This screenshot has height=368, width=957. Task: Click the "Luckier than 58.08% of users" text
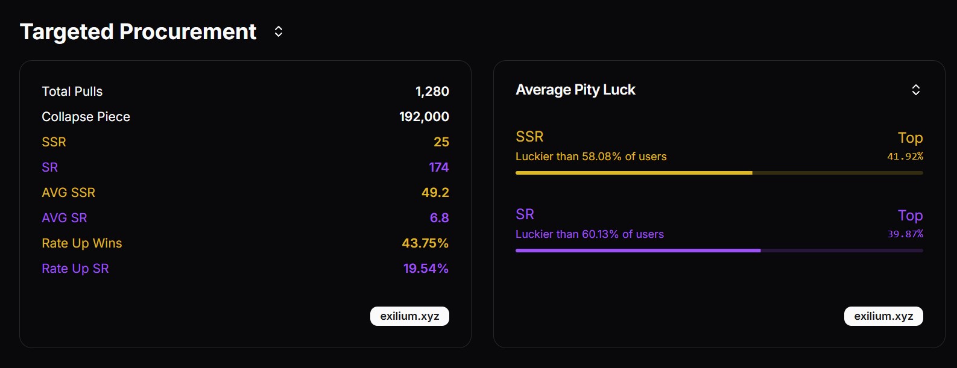(x=591, y=157)
